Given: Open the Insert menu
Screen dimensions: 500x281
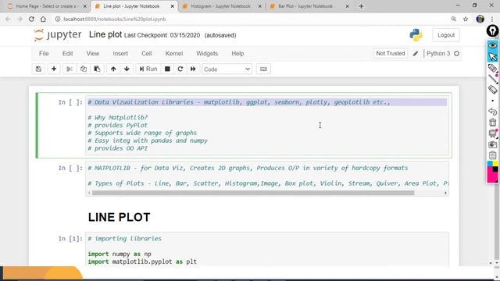Looking at the screenshot, I should (x=120, y=54).
